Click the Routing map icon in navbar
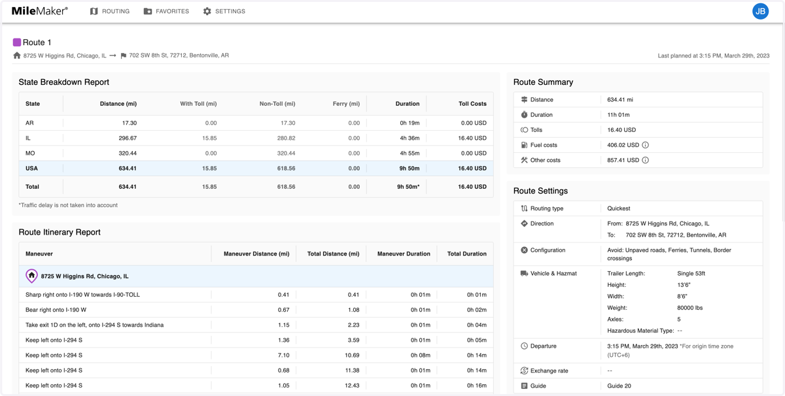The width and height of the screenshot is (785, 396). [94, 11]
